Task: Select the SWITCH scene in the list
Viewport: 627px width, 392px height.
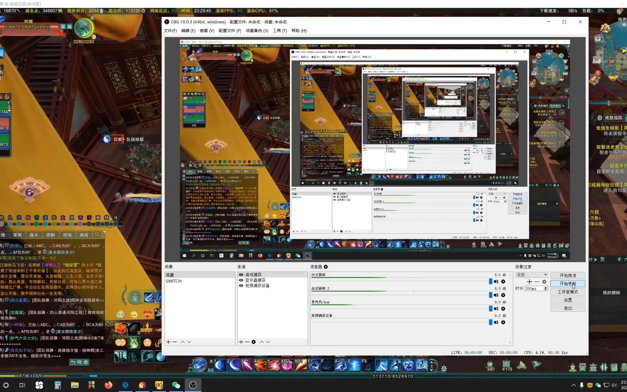Action: coord(200,281)
